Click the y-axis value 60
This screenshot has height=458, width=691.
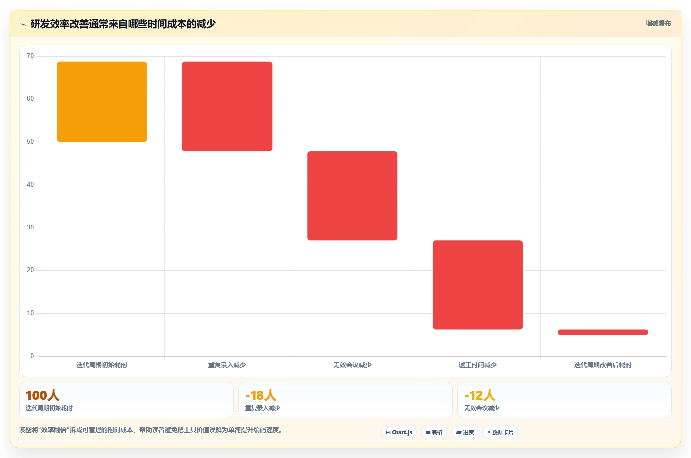(x=30, y=99)
